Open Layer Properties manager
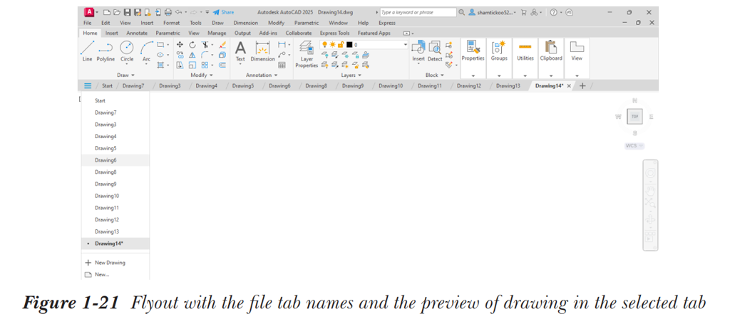Screen dimensions: 730x319 (x=307, y=54)
